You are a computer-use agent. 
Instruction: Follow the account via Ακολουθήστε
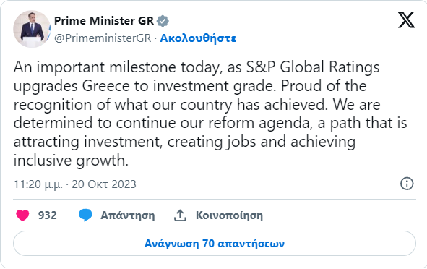click(x=198, y=38)
